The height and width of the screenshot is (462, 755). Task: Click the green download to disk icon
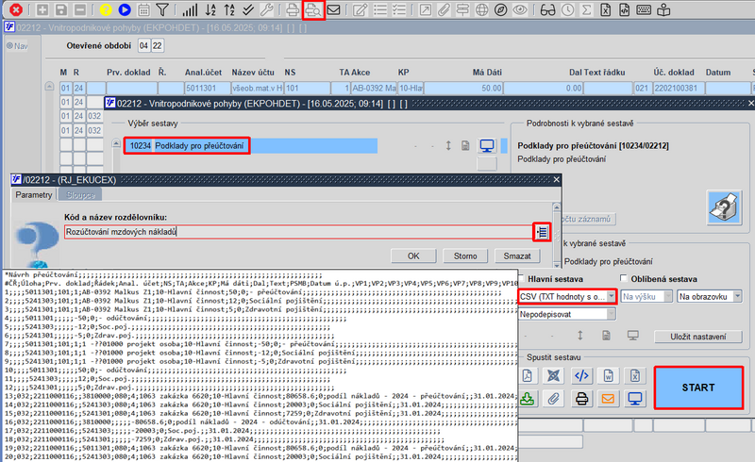pos(528,399)
